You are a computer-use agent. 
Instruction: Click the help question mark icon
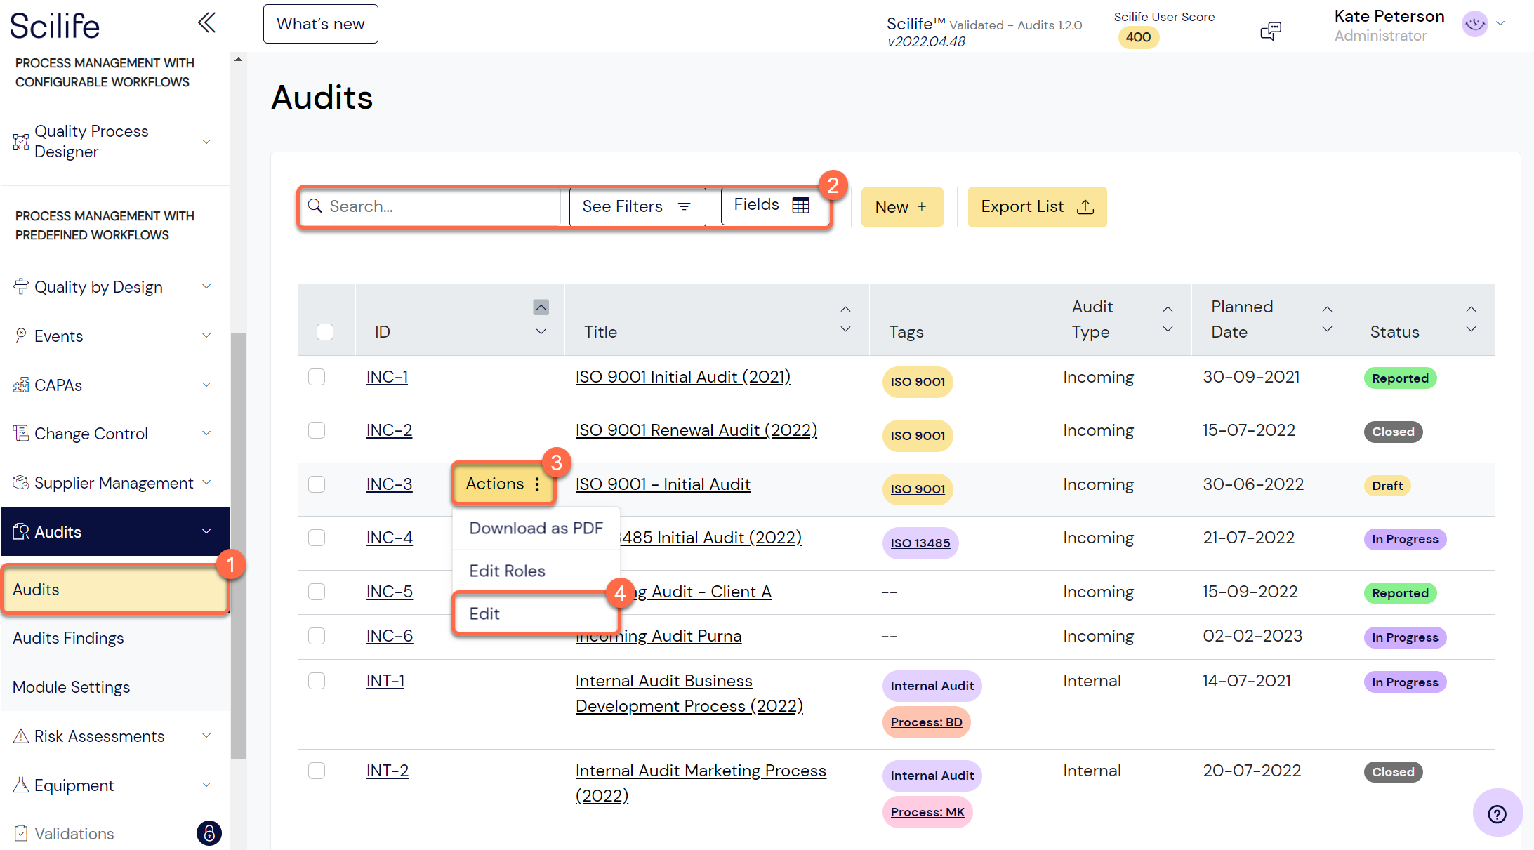(1497, 814)
